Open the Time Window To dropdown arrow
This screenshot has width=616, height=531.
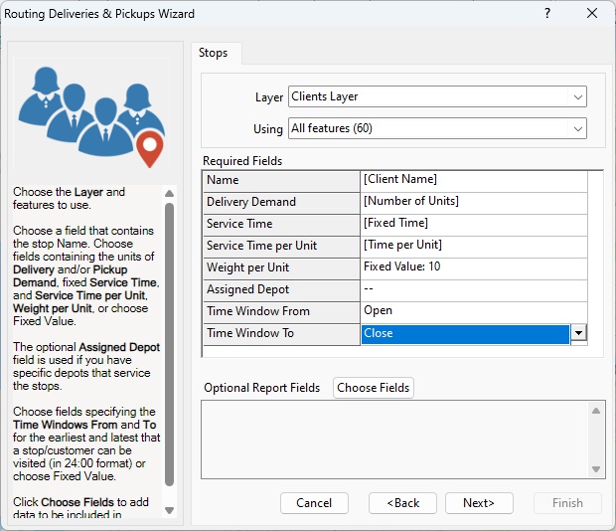point(578,334)
